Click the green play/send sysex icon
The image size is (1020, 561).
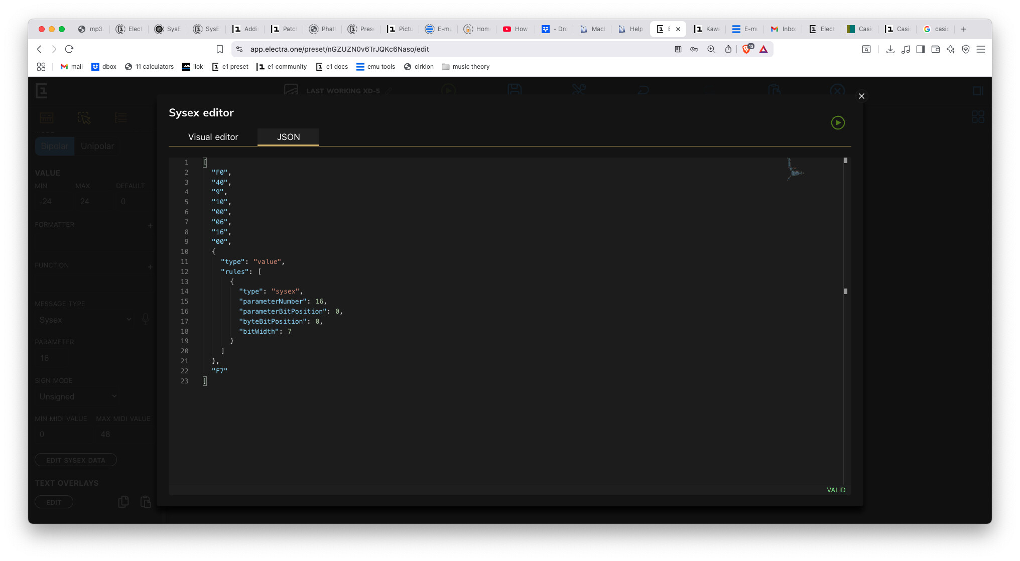tap(837, 122)
